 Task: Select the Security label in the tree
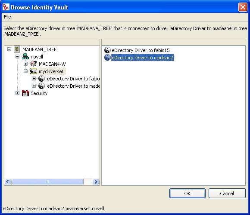pos(39,93)
